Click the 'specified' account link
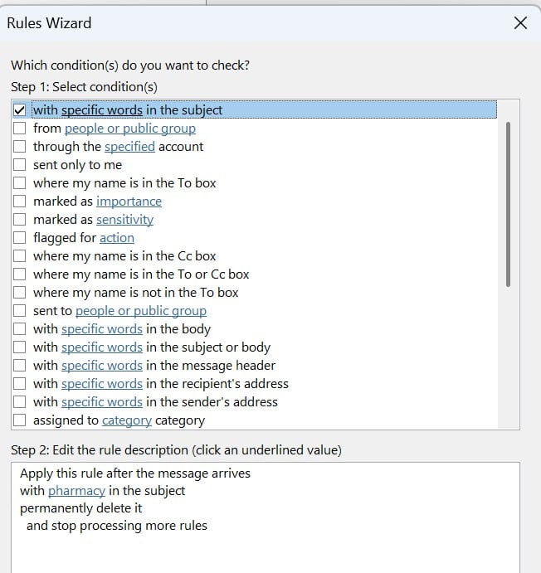Viewport: 541px width, 573px height. [129, 147]
